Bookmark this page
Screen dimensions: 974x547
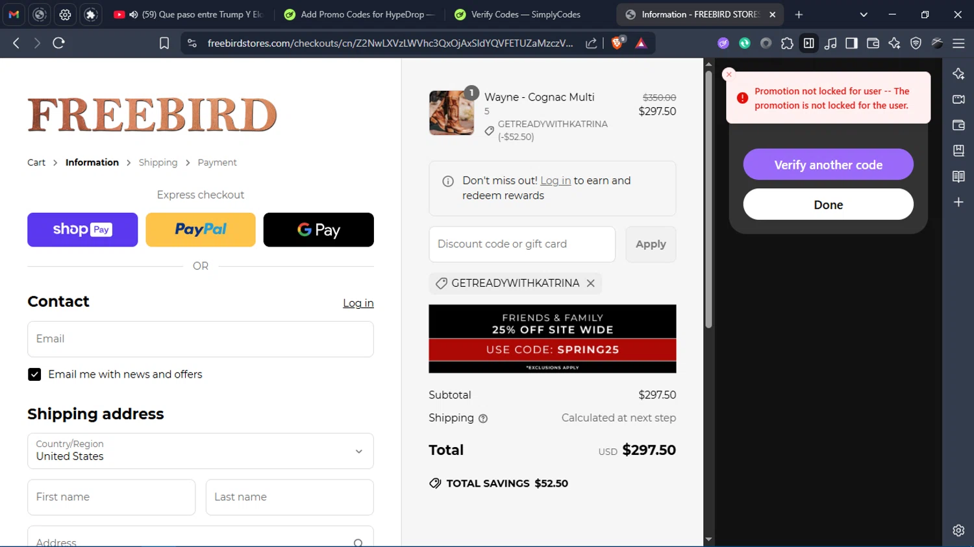coord(164,43)
